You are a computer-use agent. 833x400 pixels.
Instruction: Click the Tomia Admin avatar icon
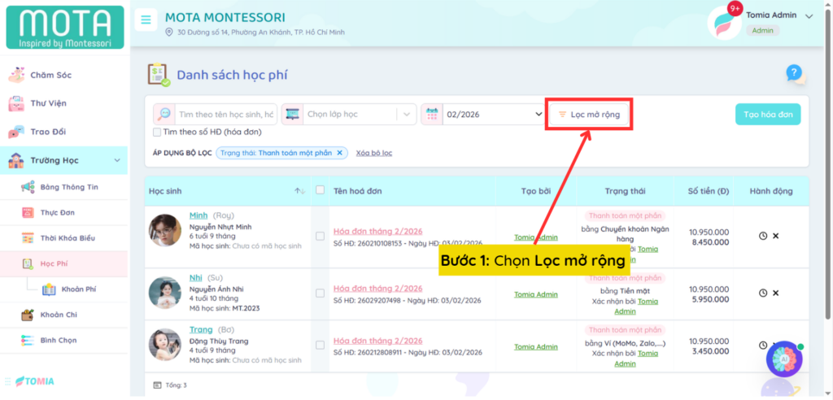[x=722, y=23]
